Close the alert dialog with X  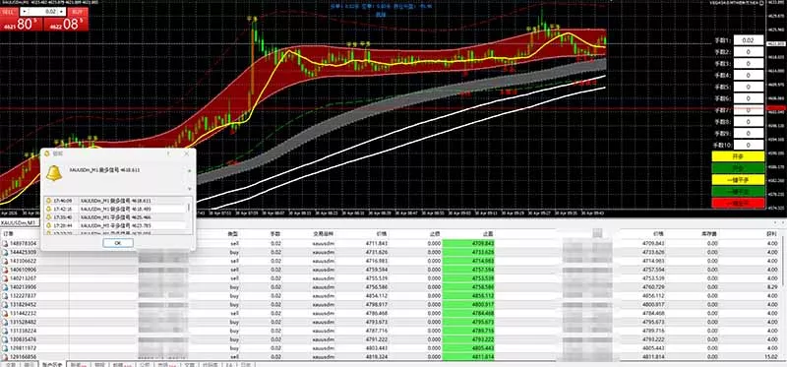tap(187, 153)
